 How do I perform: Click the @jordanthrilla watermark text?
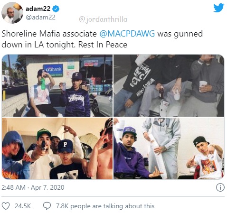[x=103, y=19]
